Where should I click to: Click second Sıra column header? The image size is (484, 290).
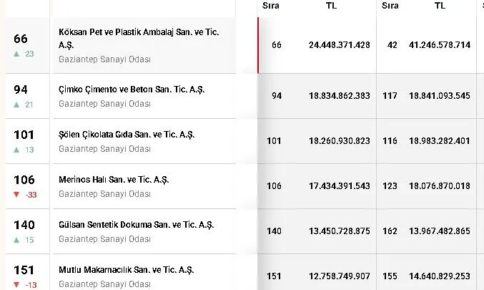(x=390, y=6)
